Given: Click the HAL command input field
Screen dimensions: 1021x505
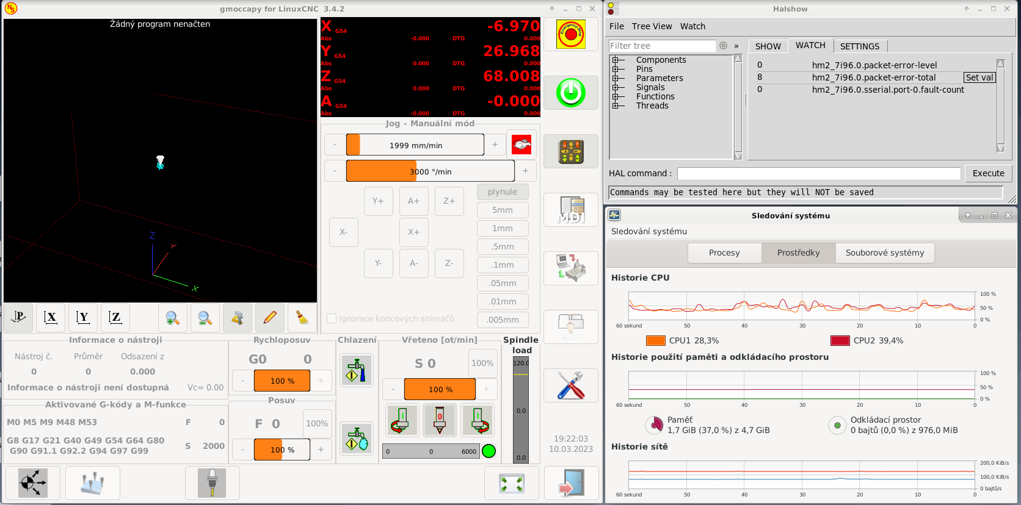Looking at the screenshot, I should pyautogui.click(x=818, y=173).
